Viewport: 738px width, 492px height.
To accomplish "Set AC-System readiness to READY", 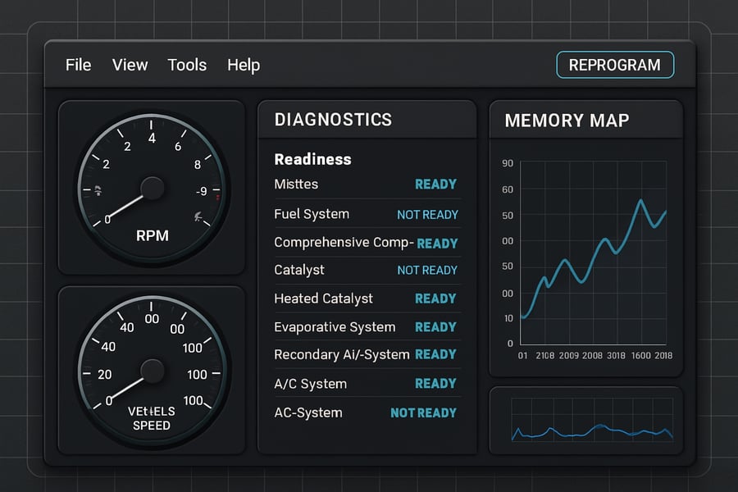I will [424, 412].
